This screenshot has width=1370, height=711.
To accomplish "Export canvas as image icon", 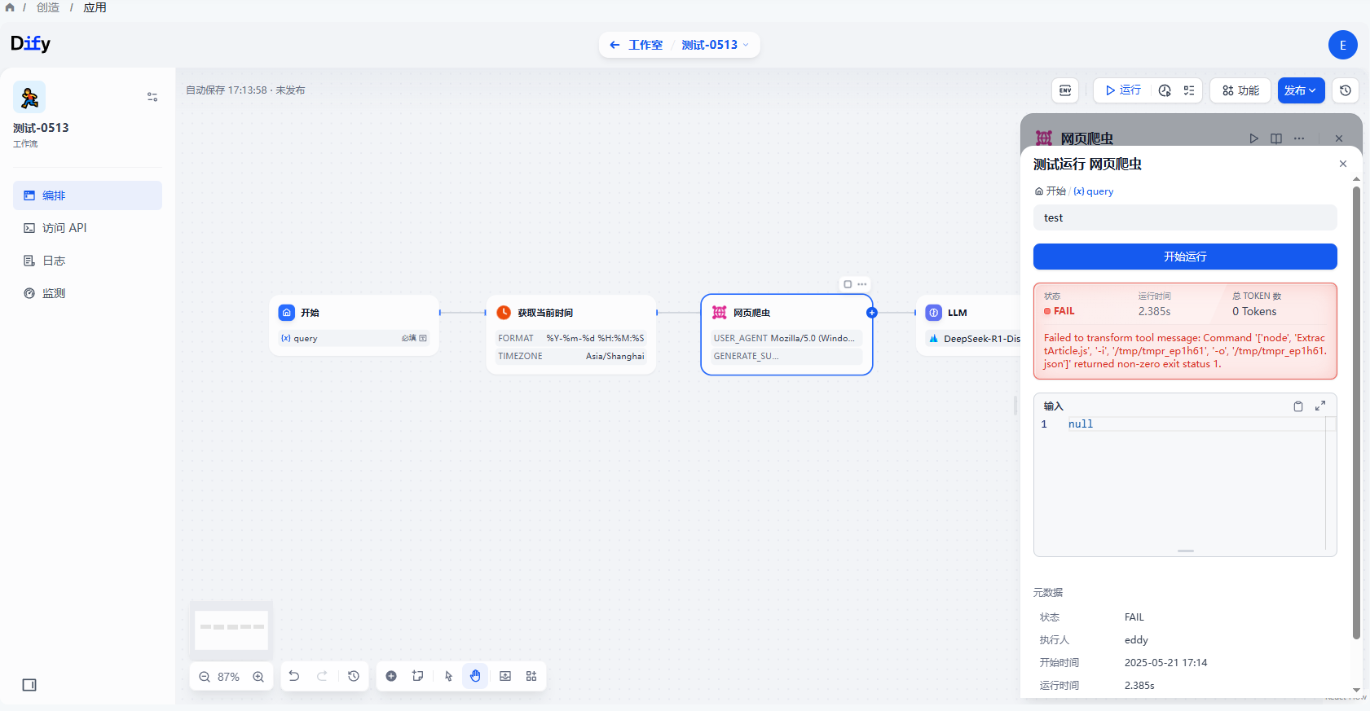I will coord(505,676).
